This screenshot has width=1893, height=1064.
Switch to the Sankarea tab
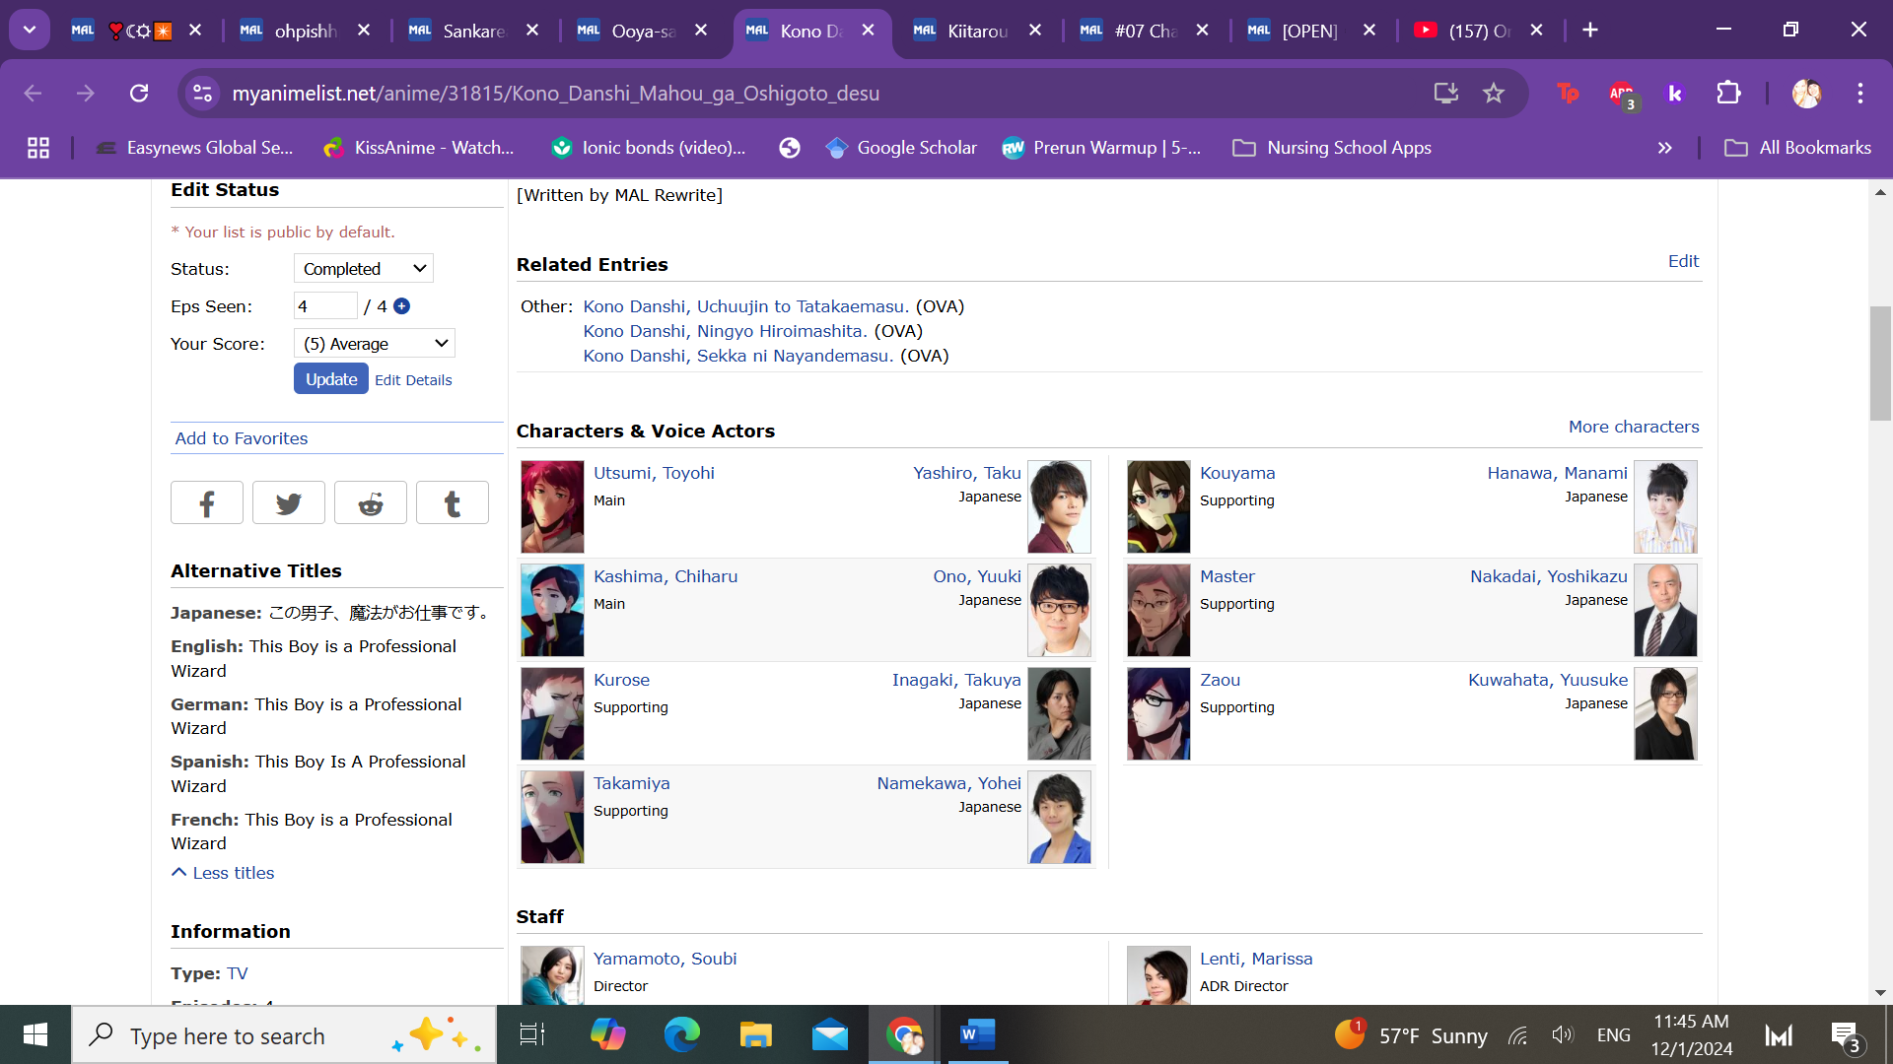(473, 31)
